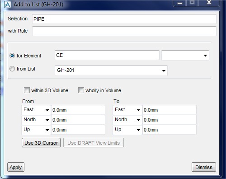Open the To North direction dropdown

127,120
